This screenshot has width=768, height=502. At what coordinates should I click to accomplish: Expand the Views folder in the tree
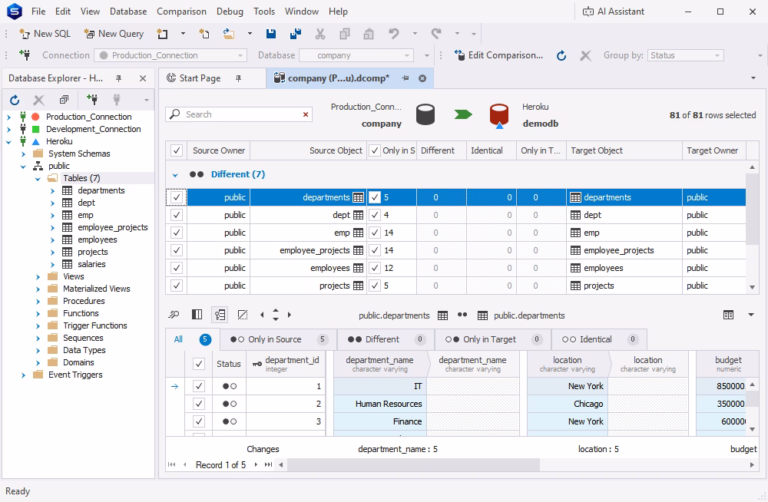tap(38, 276)
